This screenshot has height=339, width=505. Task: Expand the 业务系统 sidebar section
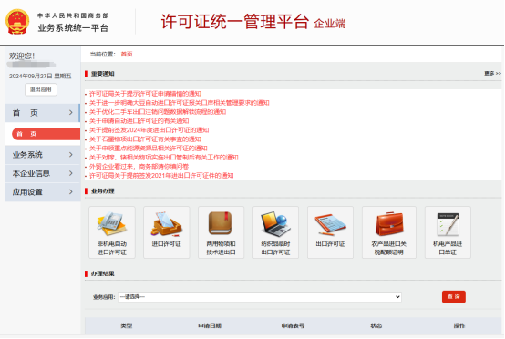pos(43,155)
